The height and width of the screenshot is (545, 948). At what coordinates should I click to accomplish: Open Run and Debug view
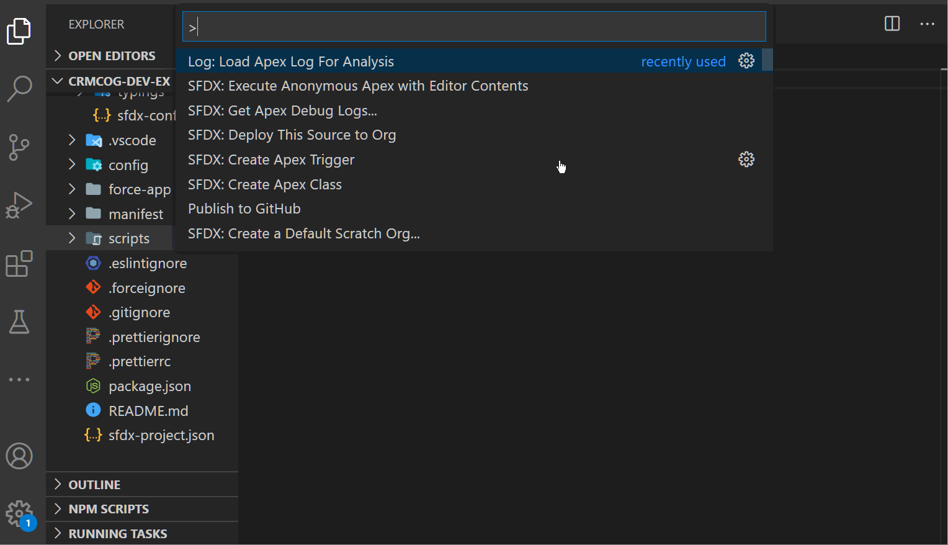pos(19,205)
